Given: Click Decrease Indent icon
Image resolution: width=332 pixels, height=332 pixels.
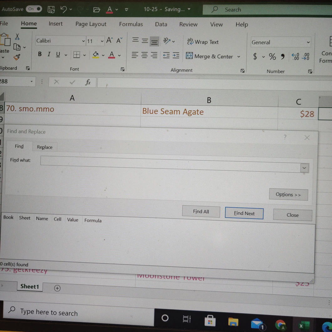Looking at the screenshot, I should [166, 55].
